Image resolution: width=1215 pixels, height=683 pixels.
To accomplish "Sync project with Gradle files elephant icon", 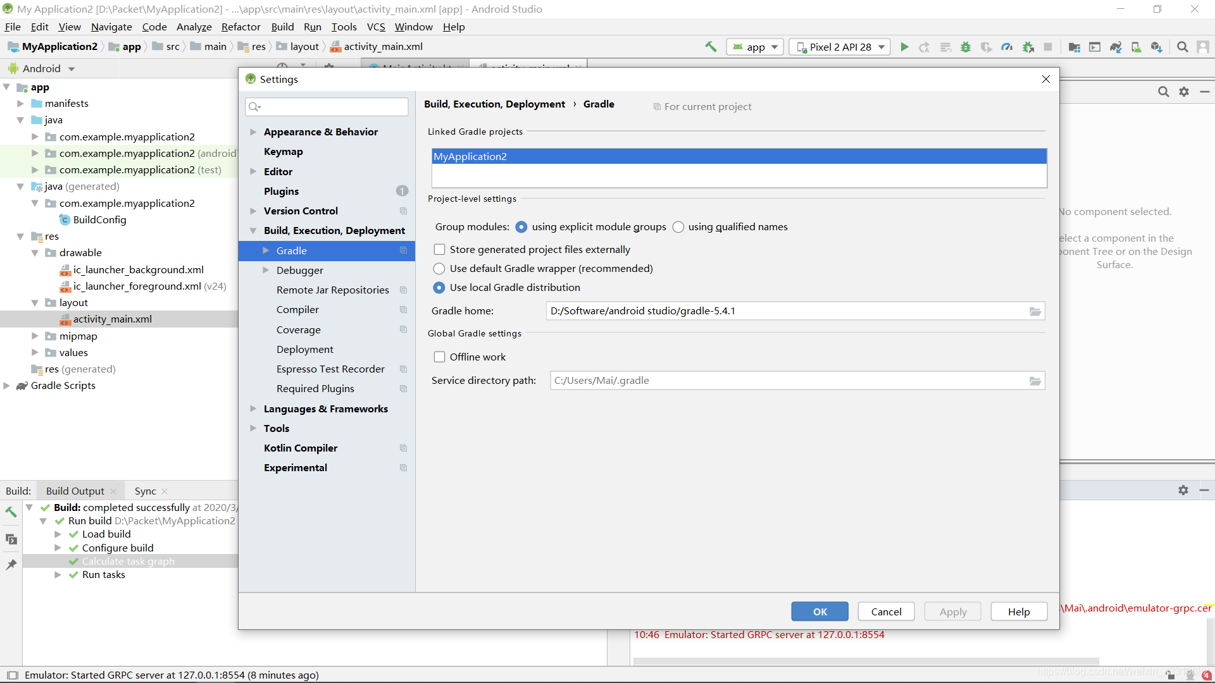I will tap(1116, 47).
